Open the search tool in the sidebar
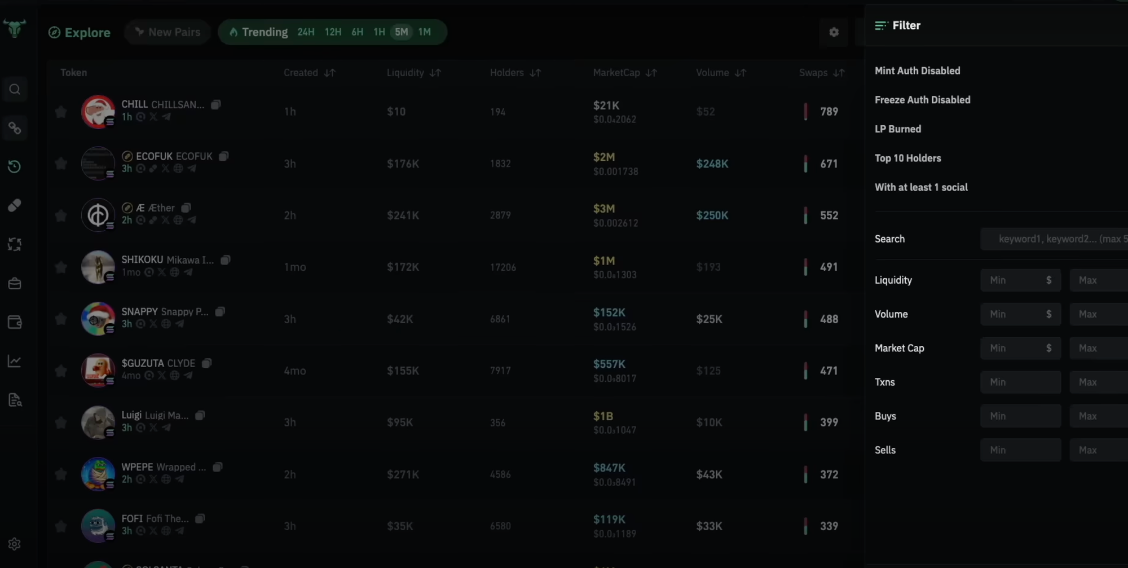Screen dimensions: 1128x568 coord(15,89)
